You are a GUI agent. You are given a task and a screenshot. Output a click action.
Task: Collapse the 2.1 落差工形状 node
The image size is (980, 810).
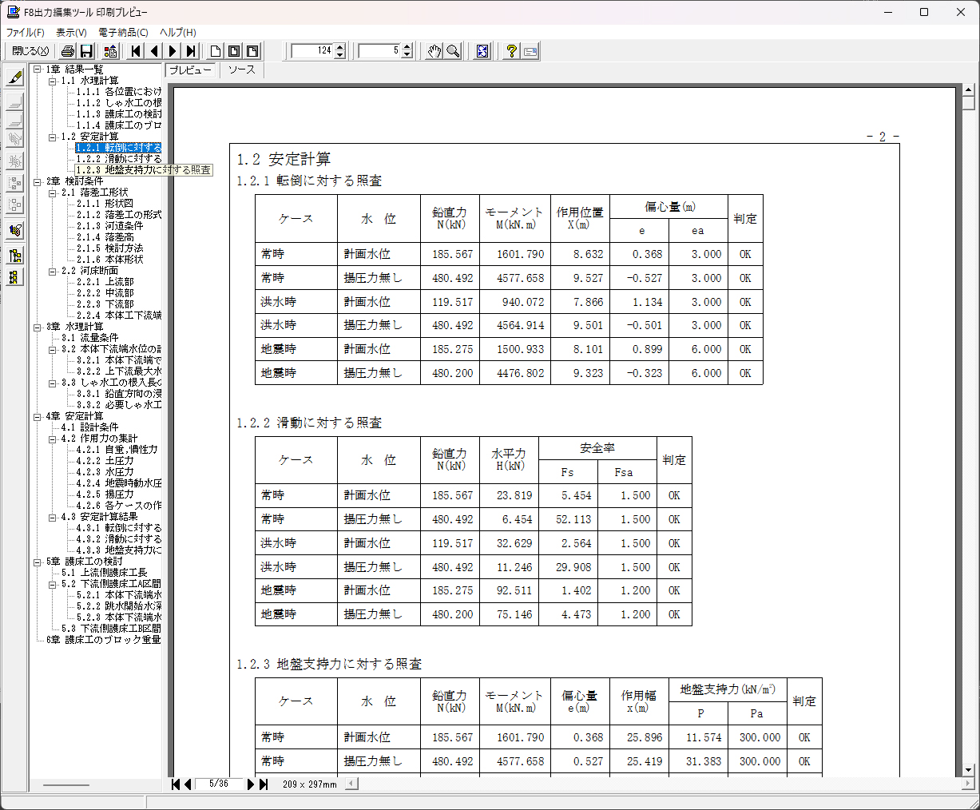pyautogui.click(x=53, y=193)
